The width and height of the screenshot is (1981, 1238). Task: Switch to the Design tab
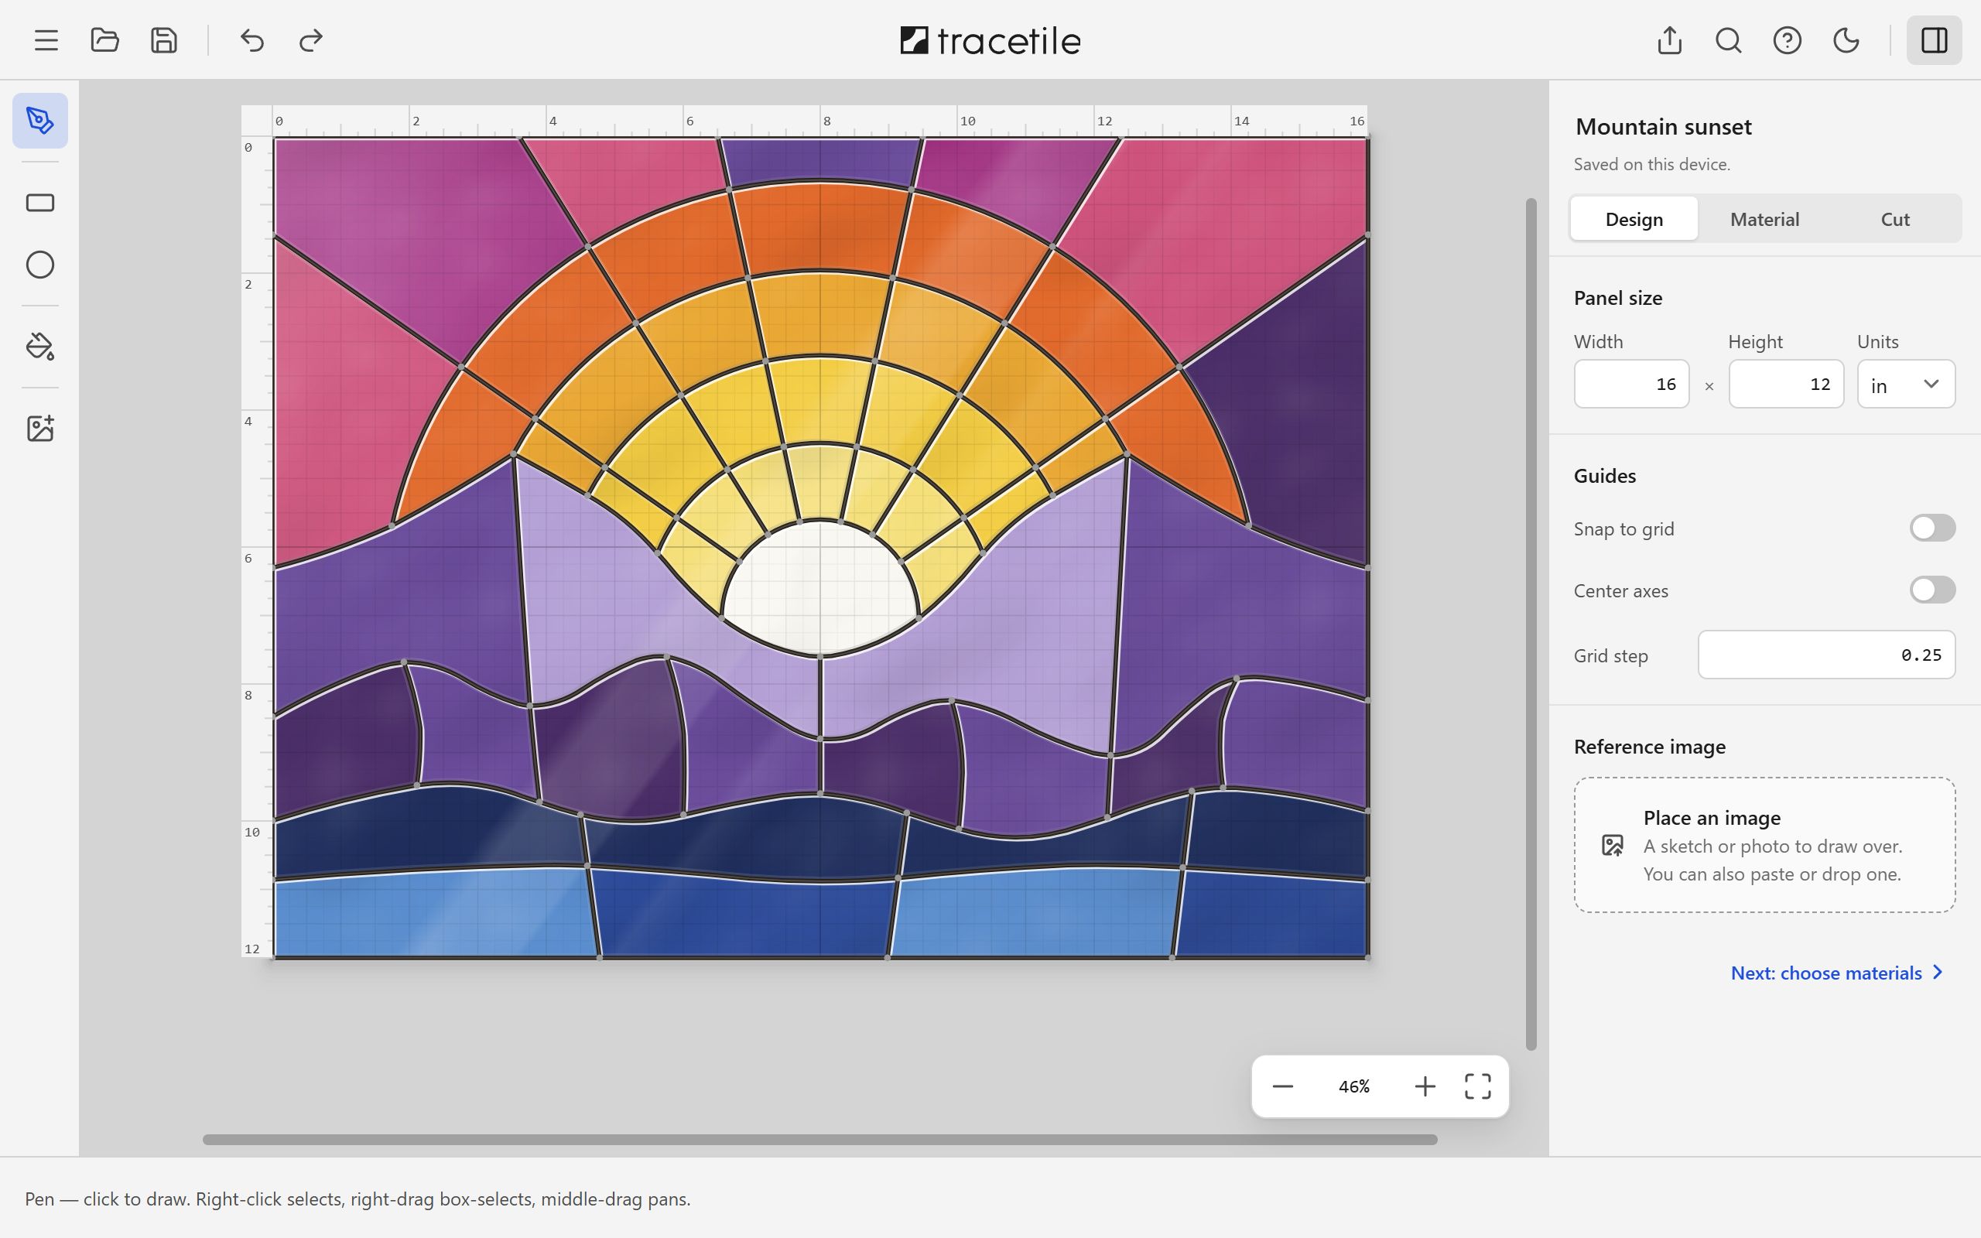pos(1634,219)
